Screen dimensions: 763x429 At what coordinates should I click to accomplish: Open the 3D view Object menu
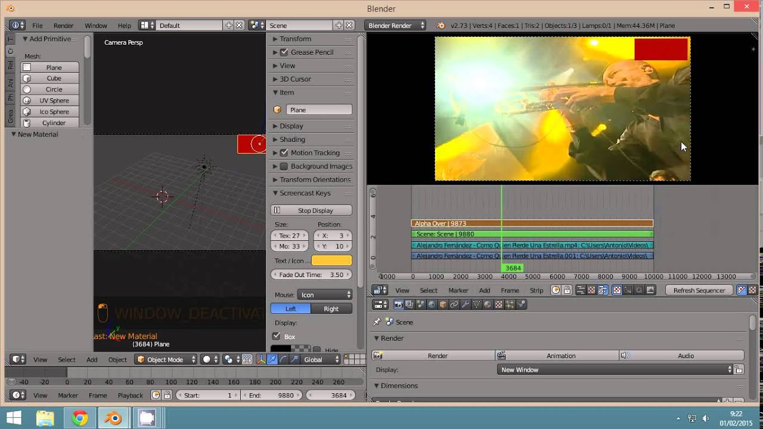[x=117, y=359]
